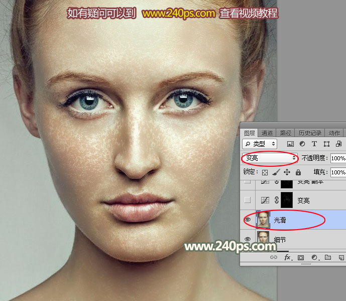Open the 变亮 blend mode dropdown
Image resolution: width=346 pixels, height=301 pixels.
(x=270, y=158)
